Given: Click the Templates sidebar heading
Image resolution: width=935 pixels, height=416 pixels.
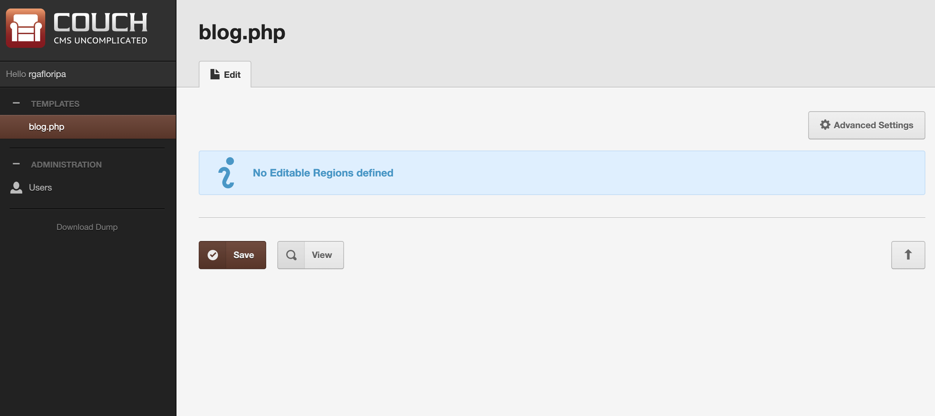Looking at the screenshot, I should pyautogui.click(x=55, y=104).
